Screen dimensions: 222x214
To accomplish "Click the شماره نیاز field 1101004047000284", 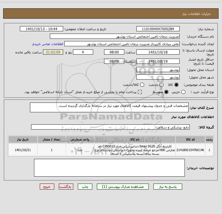I will 158,29.
